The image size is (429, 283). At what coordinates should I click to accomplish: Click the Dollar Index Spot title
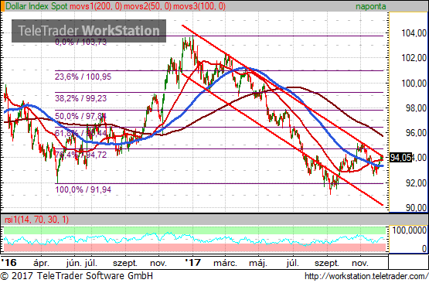coord(36,6)
